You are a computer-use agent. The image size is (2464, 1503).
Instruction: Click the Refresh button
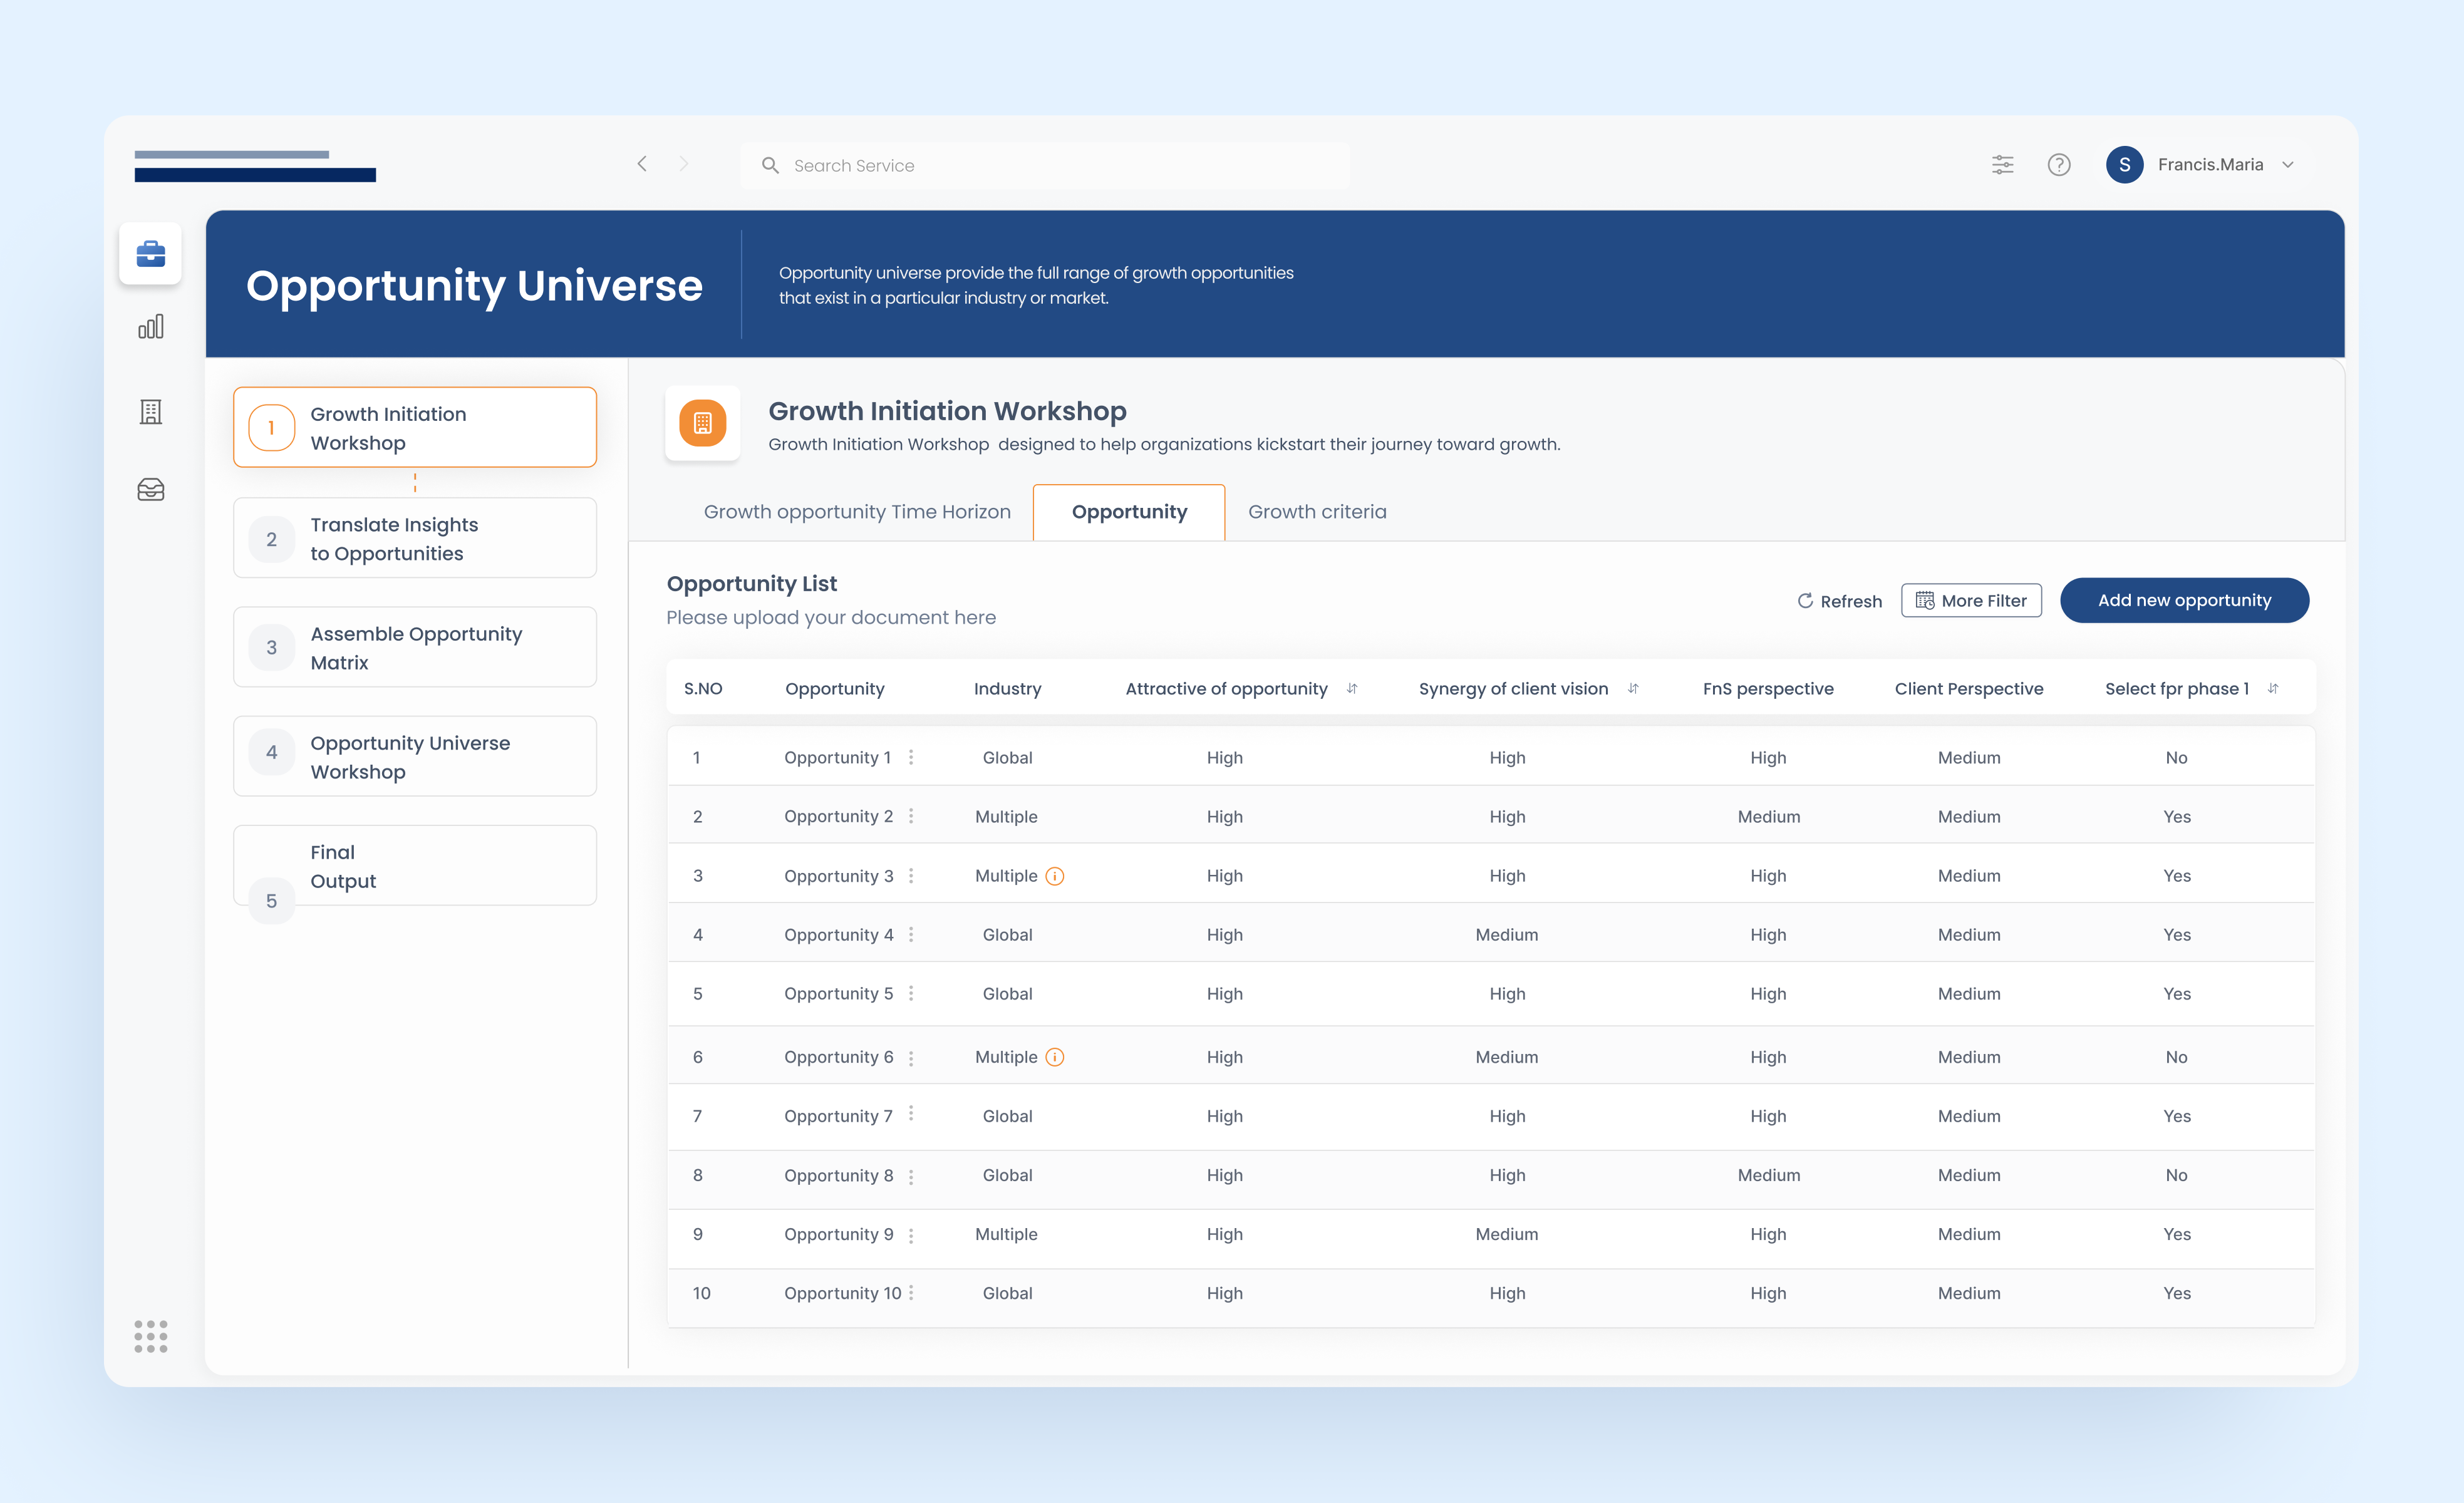point(1839,601)
